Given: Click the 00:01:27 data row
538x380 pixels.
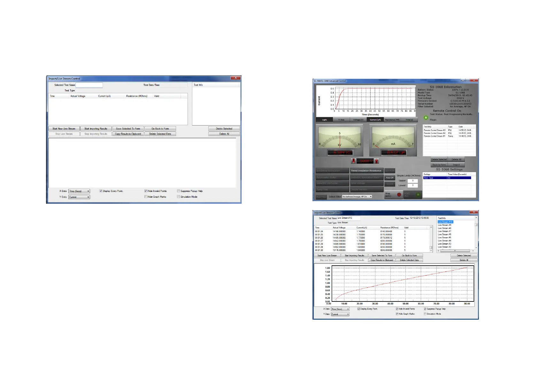Looking at the screenshot, I should pyautogui.click(x=372, y=241).
